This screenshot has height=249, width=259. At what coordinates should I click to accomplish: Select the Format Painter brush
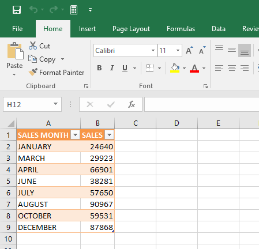click(33, 72)
